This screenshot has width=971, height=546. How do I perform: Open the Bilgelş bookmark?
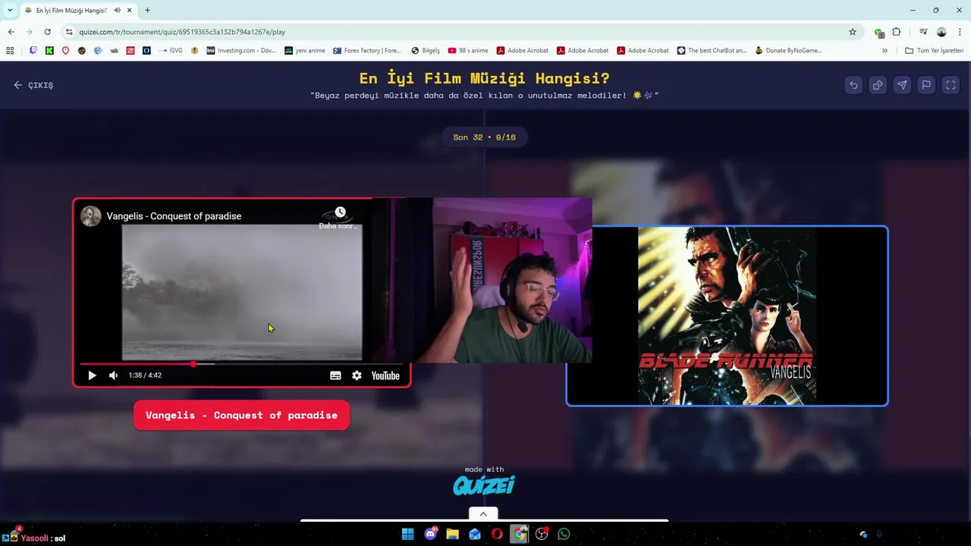tap(426, 51)
